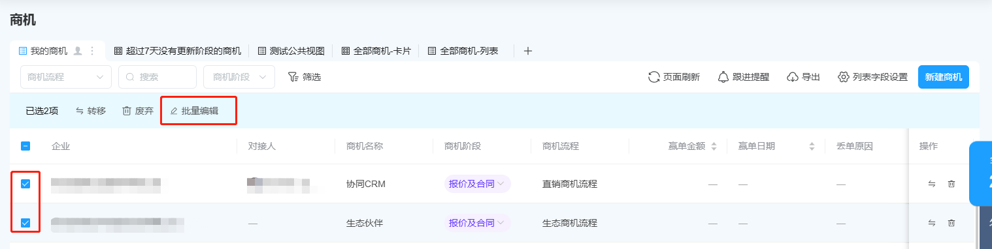Open the 我的商机 tab
This screenshot has height=249, width=992.
pyautogui.click(x=48, y=51)
